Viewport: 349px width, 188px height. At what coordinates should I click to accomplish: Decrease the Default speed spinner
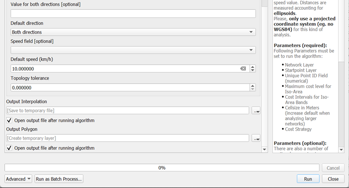(x=253, y=70)
